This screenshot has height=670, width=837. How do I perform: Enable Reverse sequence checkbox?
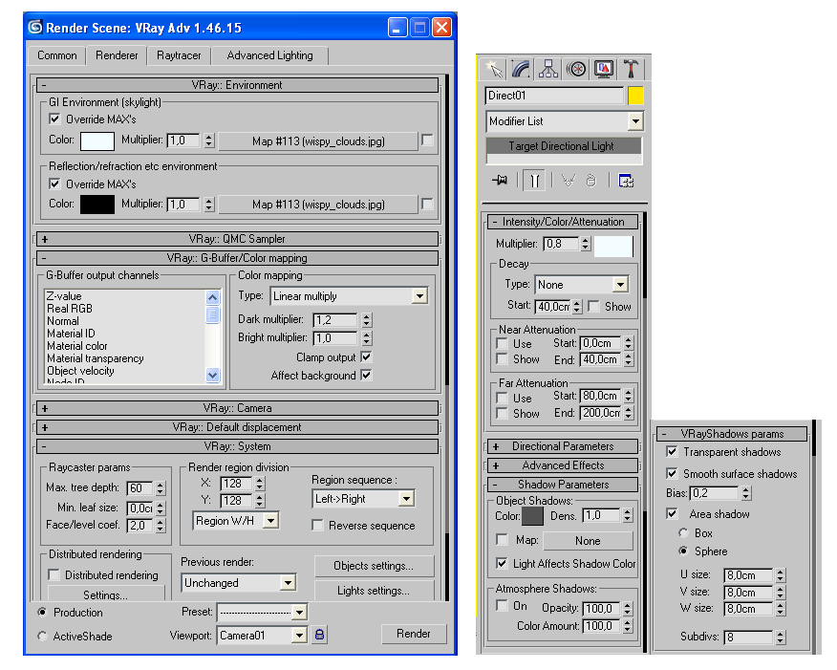pyautogui.click(x=317, y=526)
